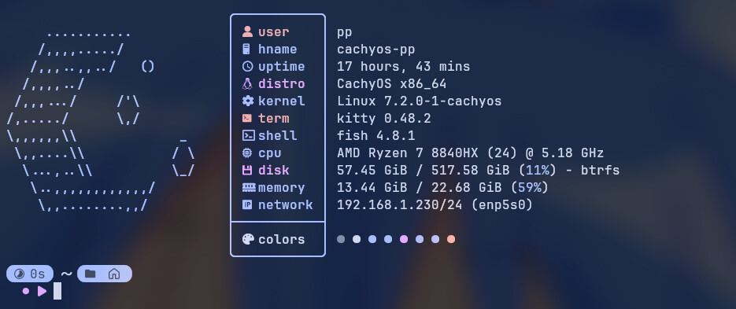Click the uptime clock icon
736x309 pixels.
247,67
